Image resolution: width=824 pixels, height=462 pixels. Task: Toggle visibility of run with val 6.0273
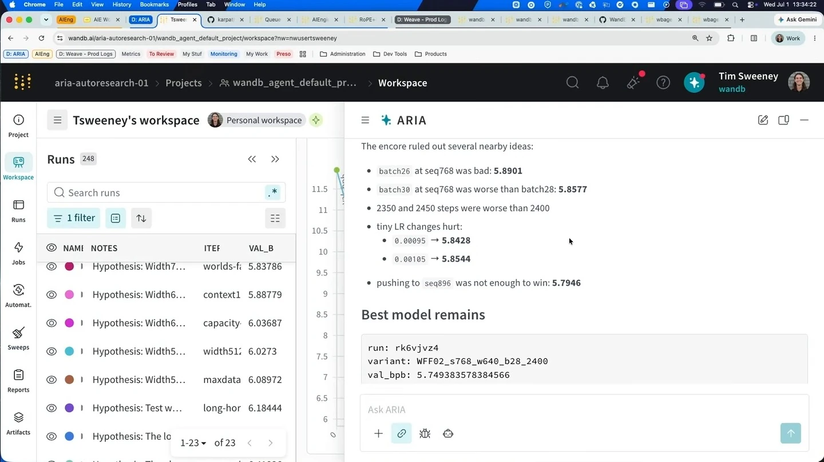pos(51,352)
